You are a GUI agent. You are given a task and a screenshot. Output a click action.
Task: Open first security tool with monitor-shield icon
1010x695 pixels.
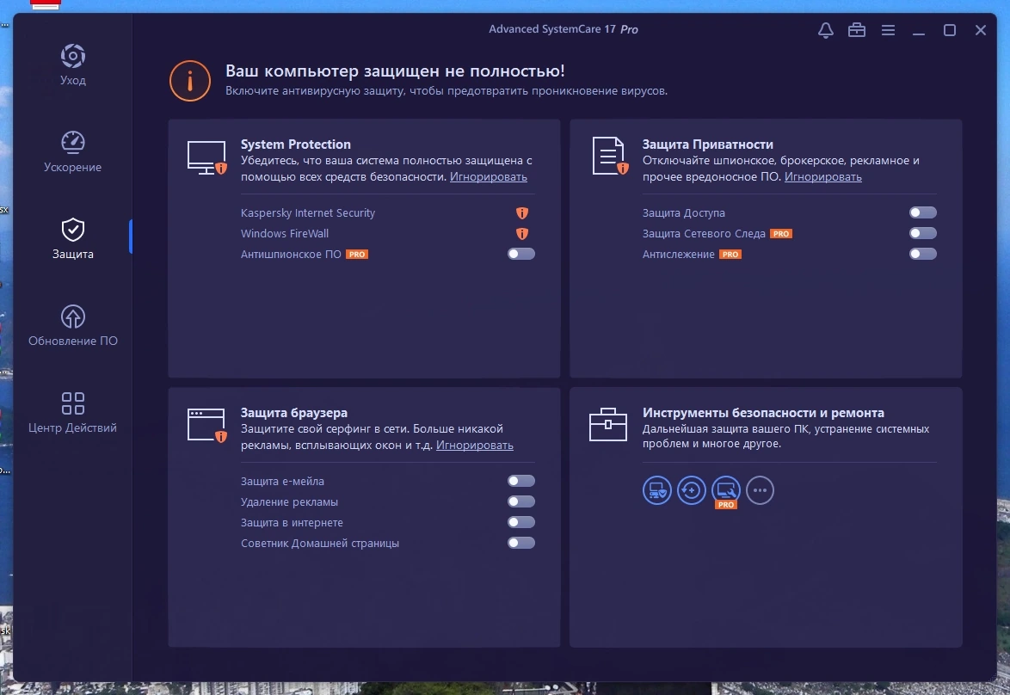657,491
